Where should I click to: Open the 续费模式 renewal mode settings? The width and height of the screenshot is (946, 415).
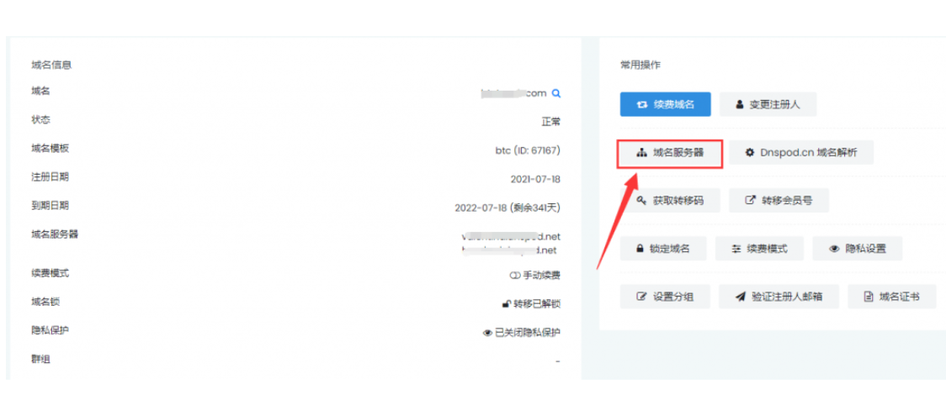pyautogui.click(x=759, y=249)
